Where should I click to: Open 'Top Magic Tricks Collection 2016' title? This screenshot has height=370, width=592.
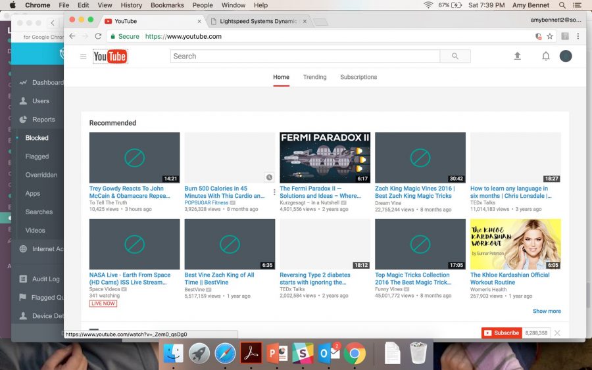(413, 279)
